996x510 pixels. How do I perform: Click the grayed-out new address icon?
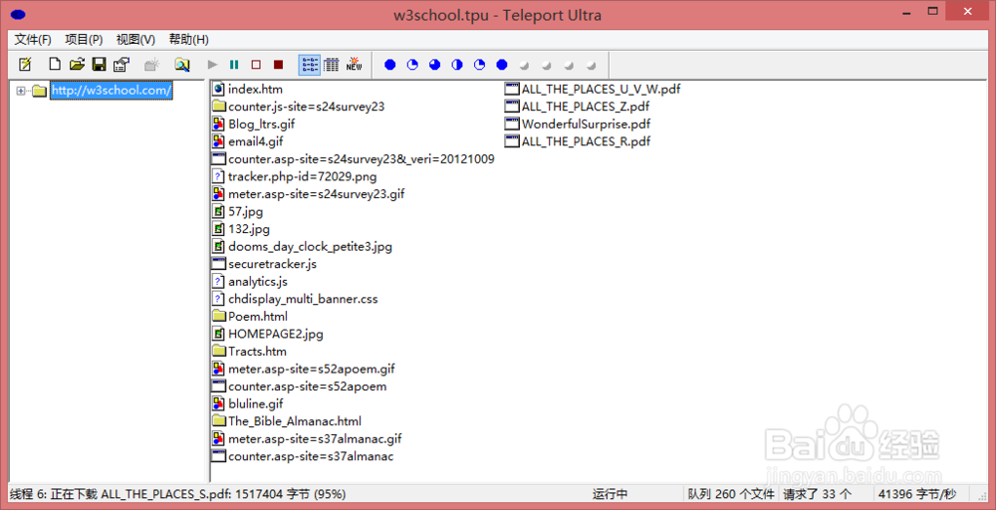151,64
